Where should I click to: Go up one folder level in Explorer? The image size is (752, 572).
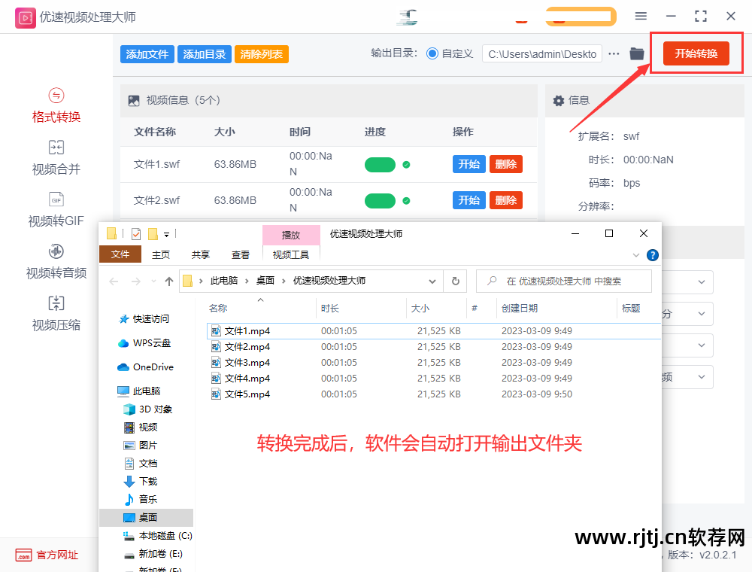click(x=168, y=281)
